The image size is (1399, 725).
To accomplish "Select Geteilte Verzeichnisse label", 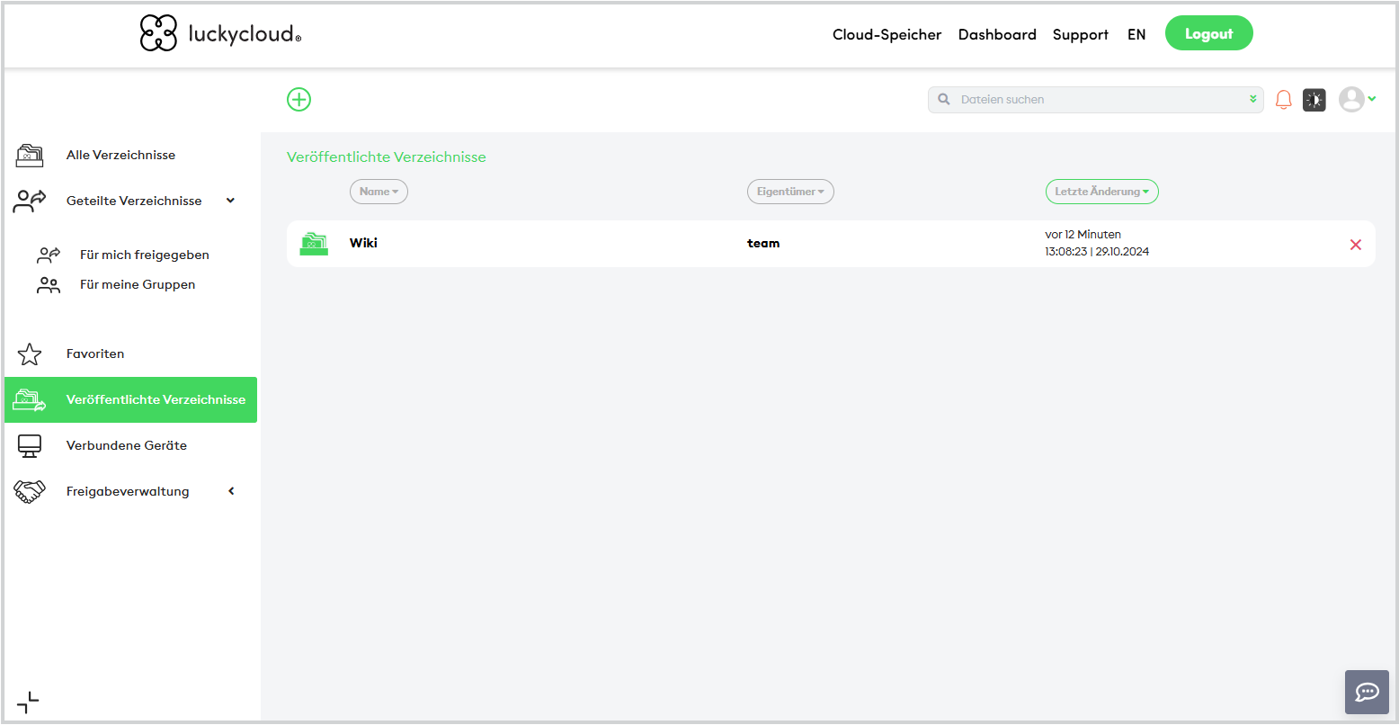I will 134,201.
